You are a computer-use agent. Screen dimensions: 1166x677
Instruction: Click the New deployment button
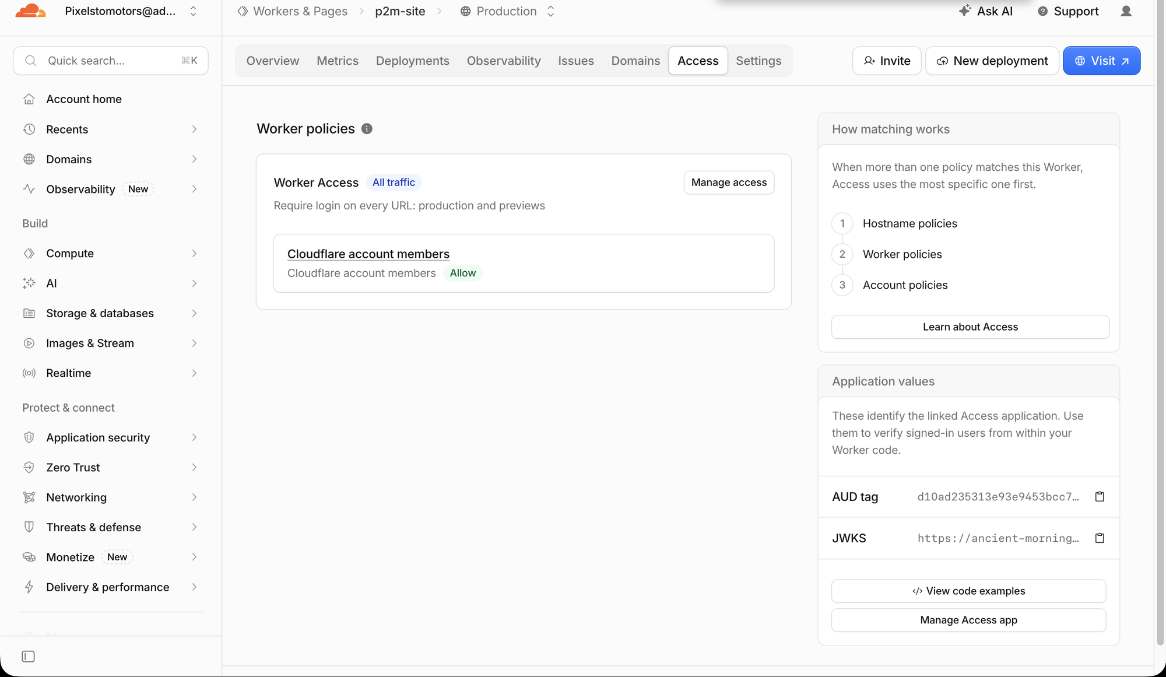[x=992, y=61]
